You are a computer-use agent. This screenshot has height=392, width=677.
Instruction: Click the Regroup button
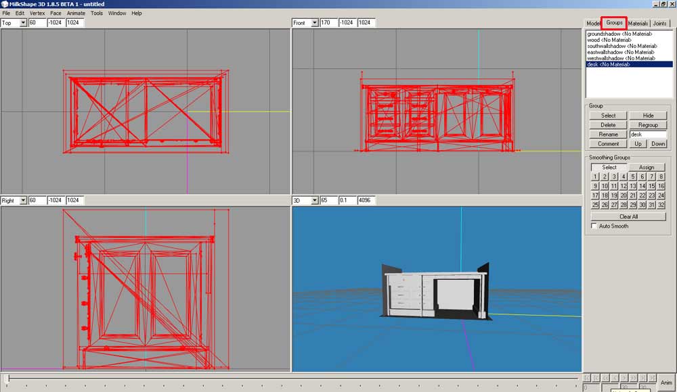coord(648,125)
